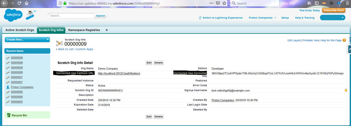The width and height of the screenshot is (351, 126).
Task: Expand the Create New... dropdown
Action: (x=27, y=40)
